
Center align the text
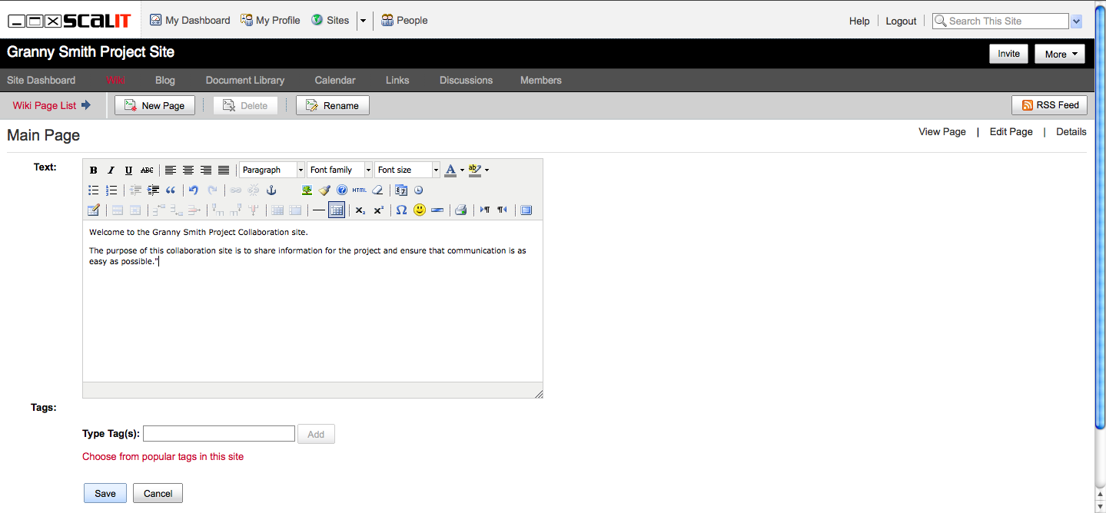pos(188,170)
